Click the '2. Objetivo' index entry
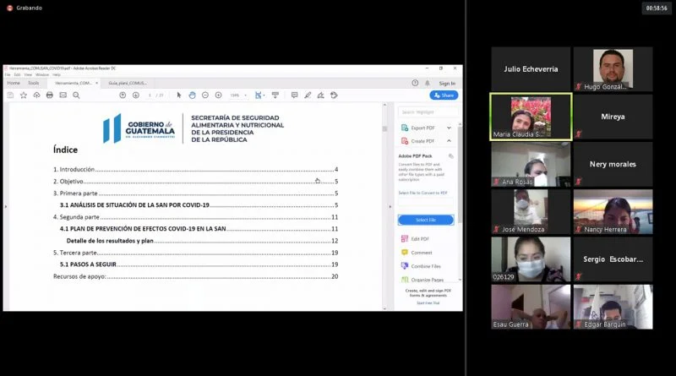 point(195,182)
